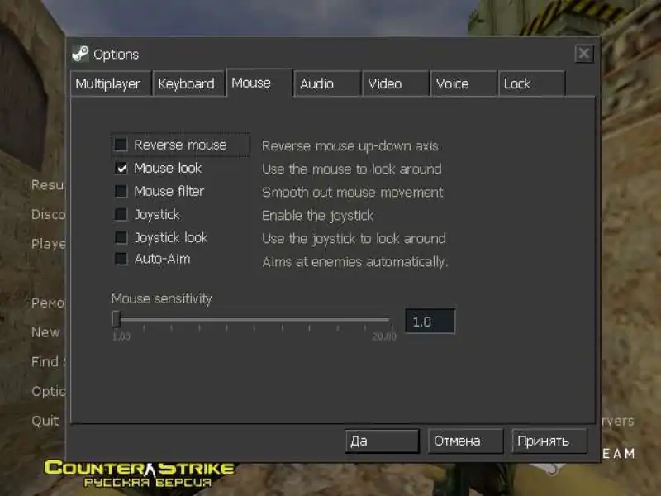This screenshot has height=496, width=661.
Task: Cancel using the Отмена button
Action: point(465,441)
